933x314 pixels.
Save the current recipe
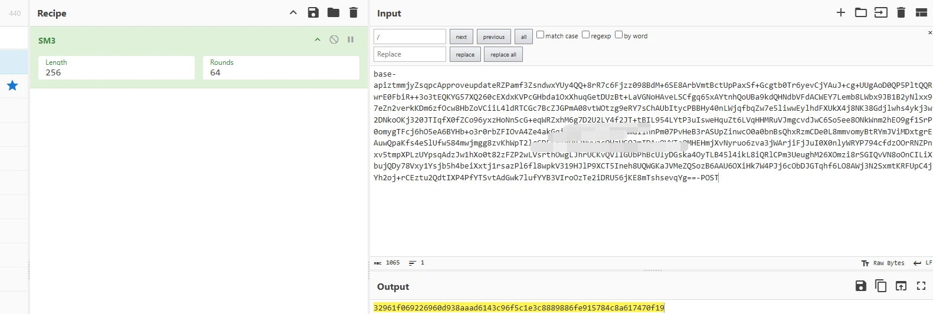[x=313, y=13]
